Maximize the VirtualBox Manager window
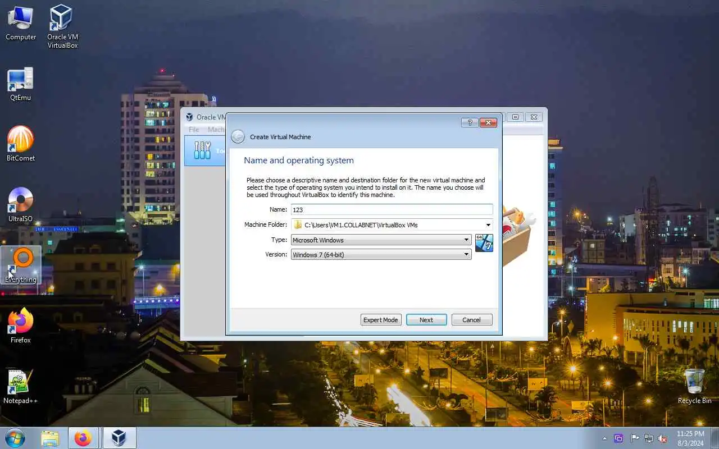Screen dimensions: 719x449 pos(515,117)
